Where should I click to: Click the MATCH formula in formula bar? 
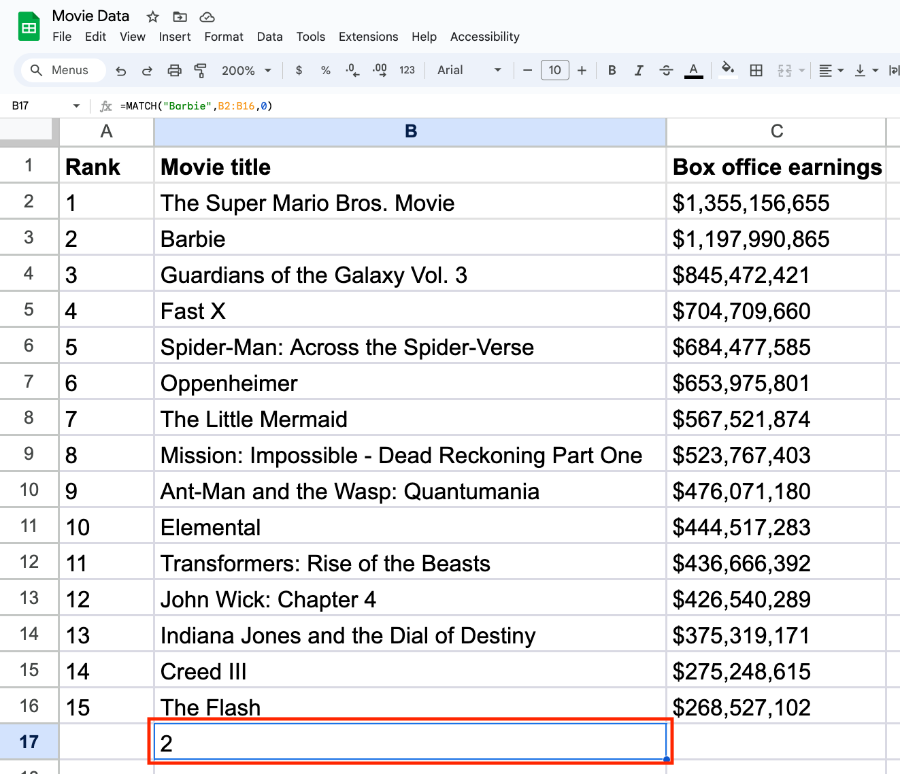197,106
